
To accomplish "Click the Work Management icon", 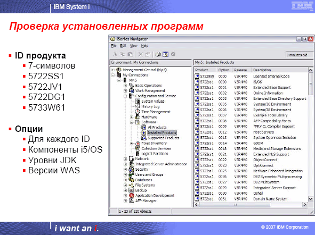I will click(131, 90).
